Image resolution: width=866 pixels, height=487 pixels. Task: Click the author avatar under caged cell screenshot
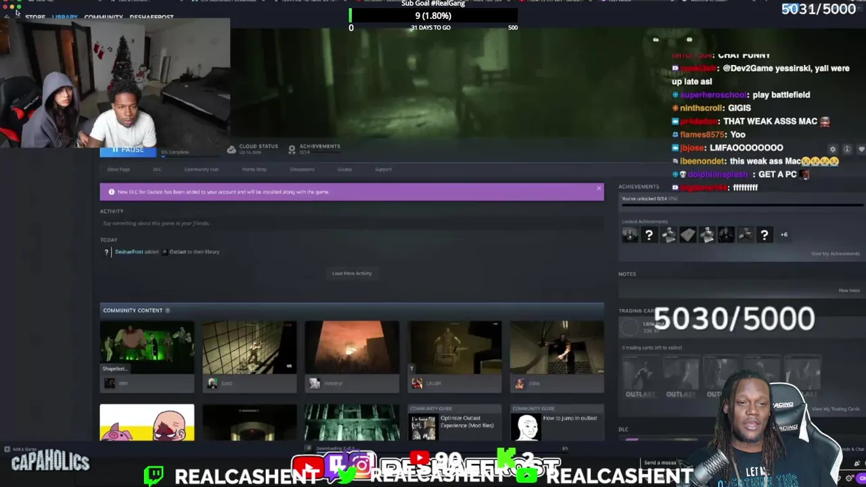(x=212, y=384)
